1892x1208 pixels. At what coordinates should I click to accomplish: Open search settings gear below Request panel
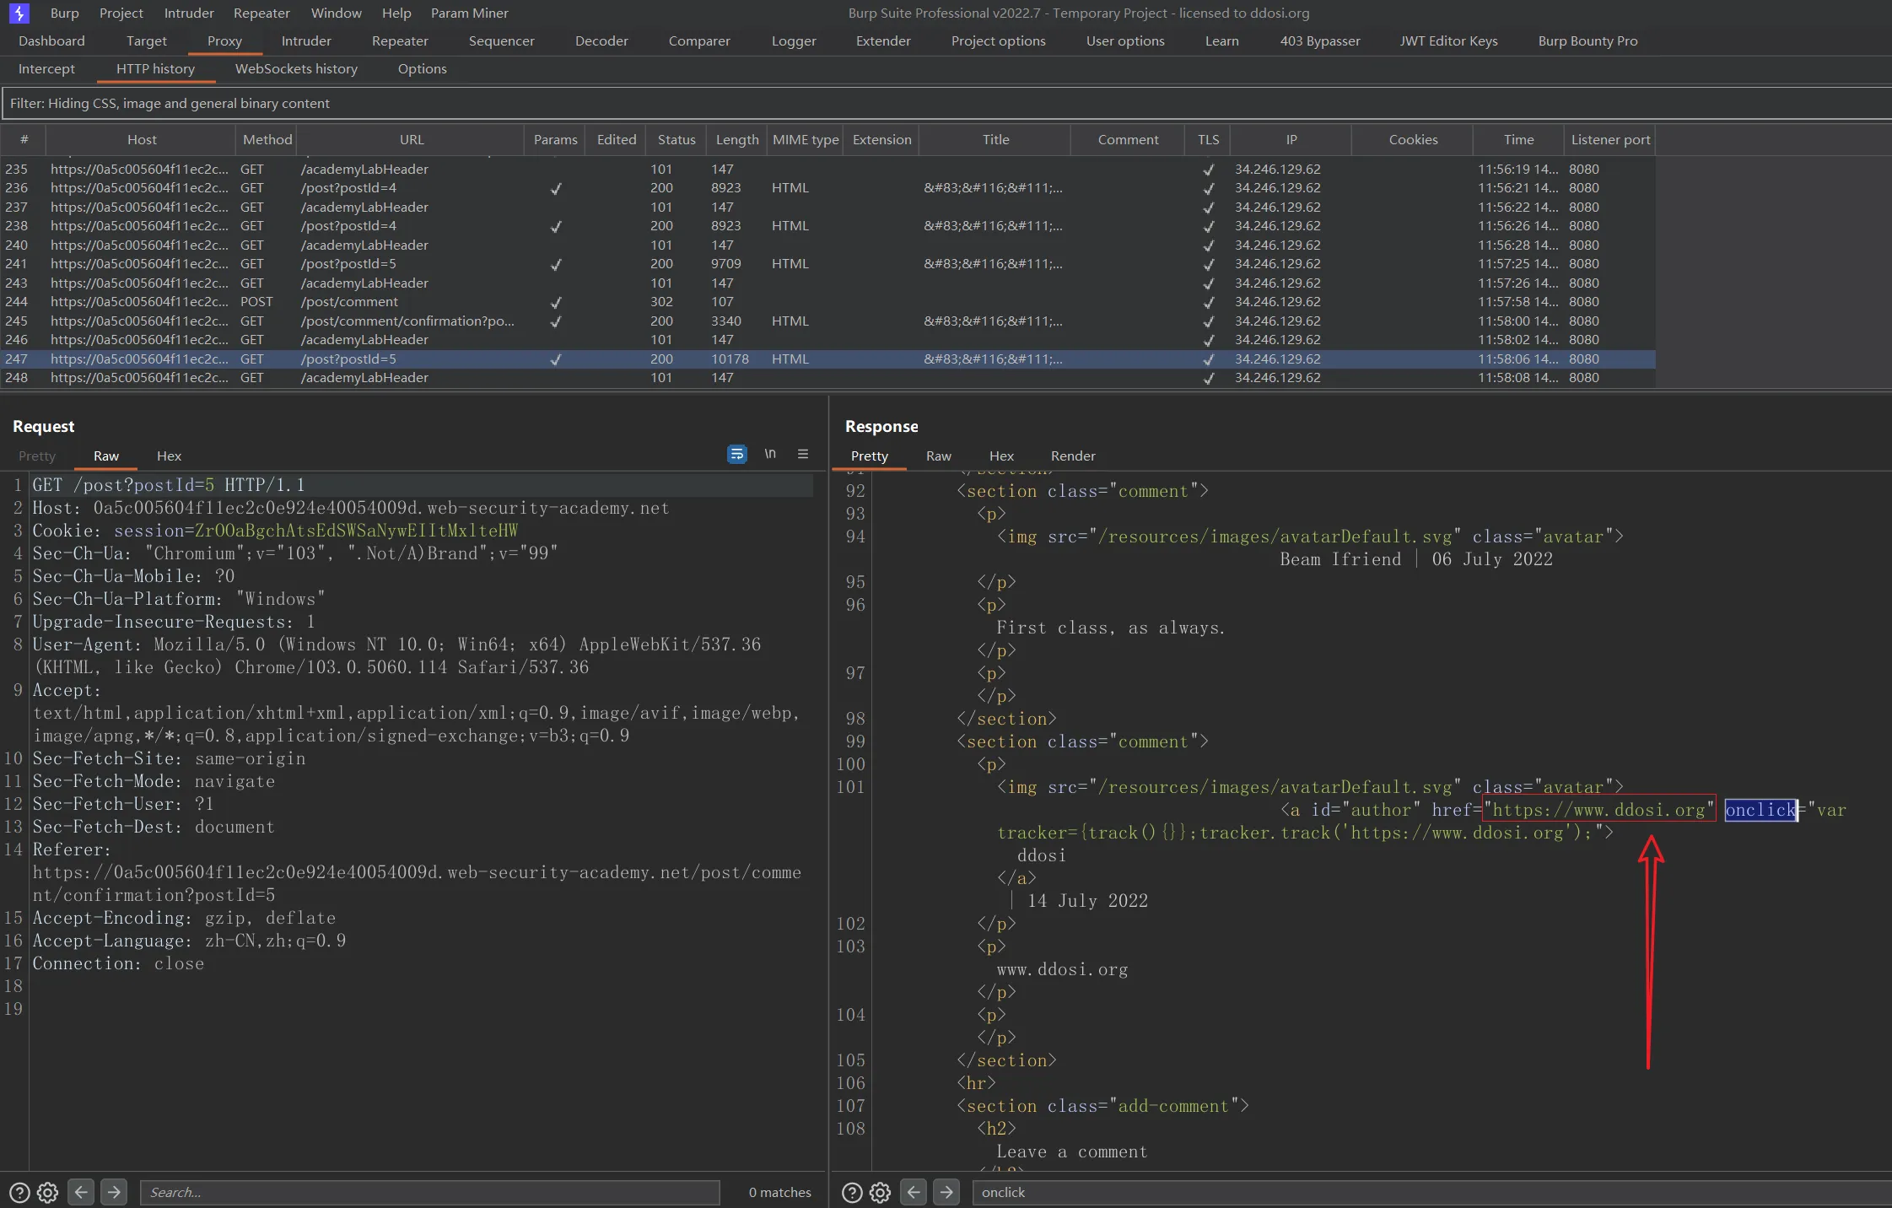coord(48,1192)
